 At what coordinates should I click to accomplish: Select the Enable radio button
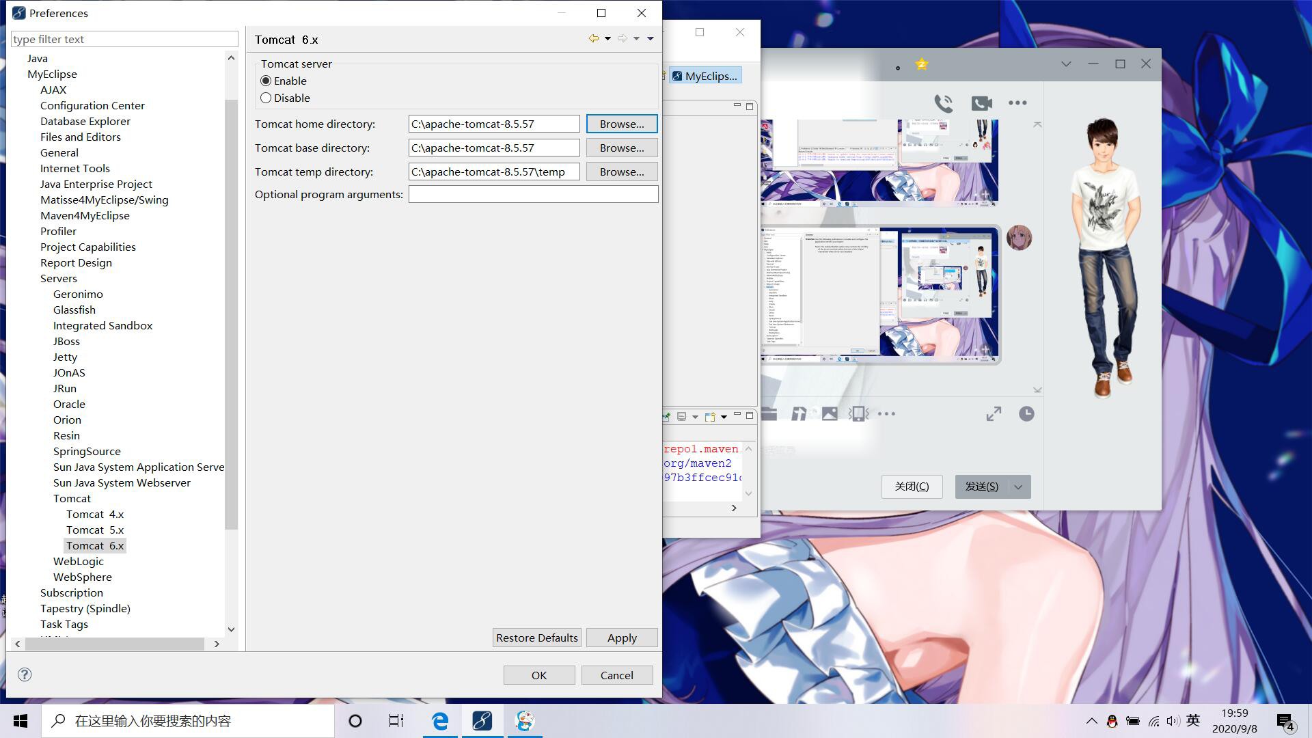tap(266, 81)
